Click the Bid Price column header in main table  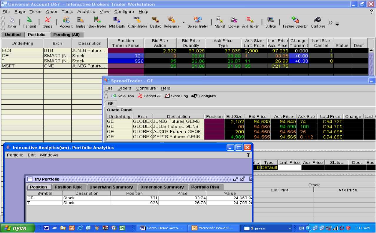pos(191,41)
